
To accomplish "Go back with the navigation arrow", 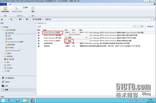I will point(2,19).
